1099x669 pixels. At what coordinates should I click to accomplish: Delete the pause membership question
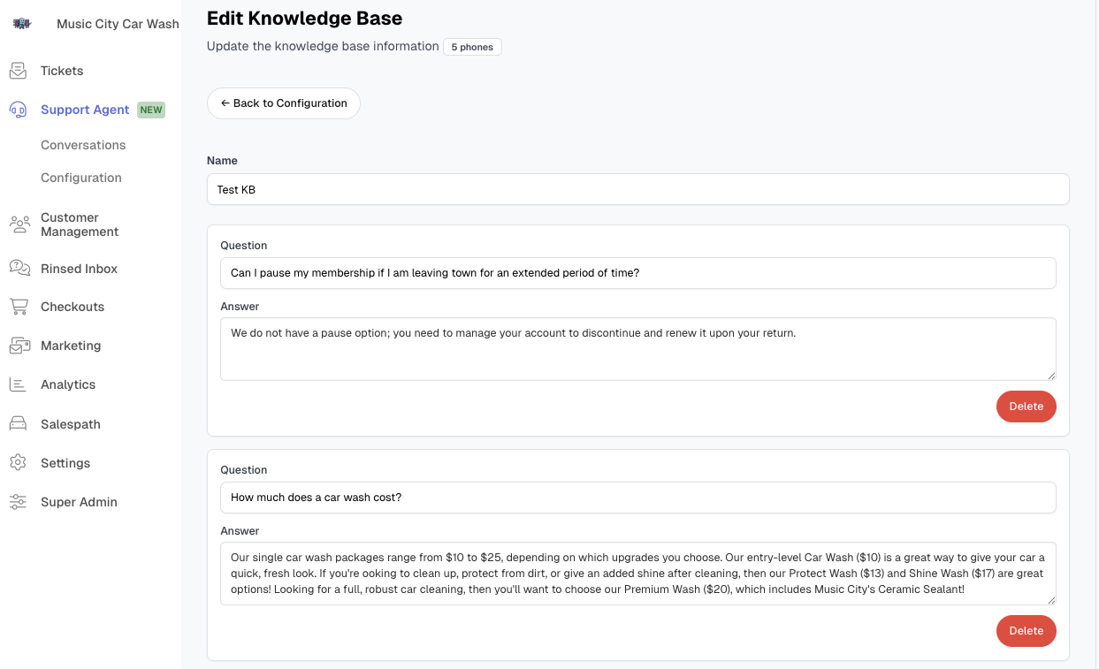1026,407
